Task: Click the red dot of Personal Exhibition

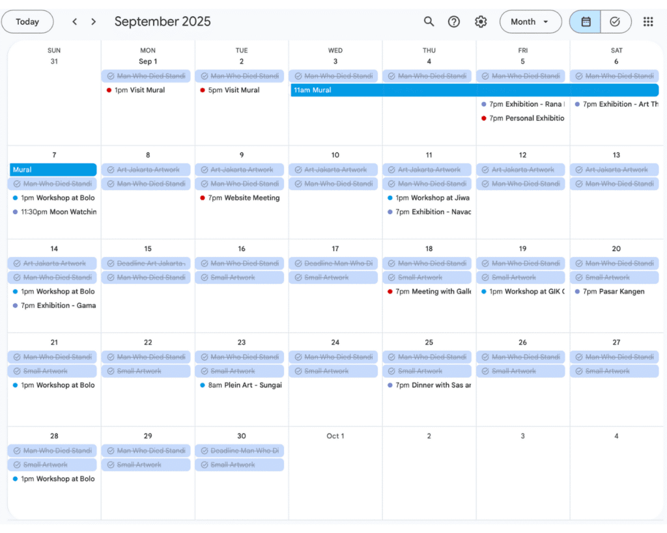Action: tap(484, 118)
